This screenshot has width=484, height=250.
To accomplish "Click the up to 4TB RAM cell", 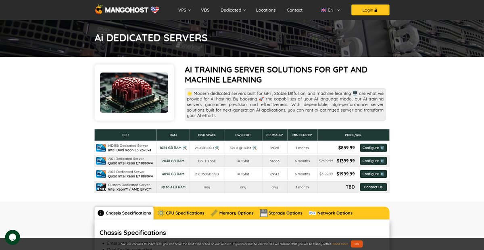I will click(x=173, y=187).
